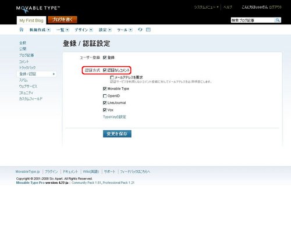
Task: Click the blog entry search input field
Action: click(x=253, y=20)
